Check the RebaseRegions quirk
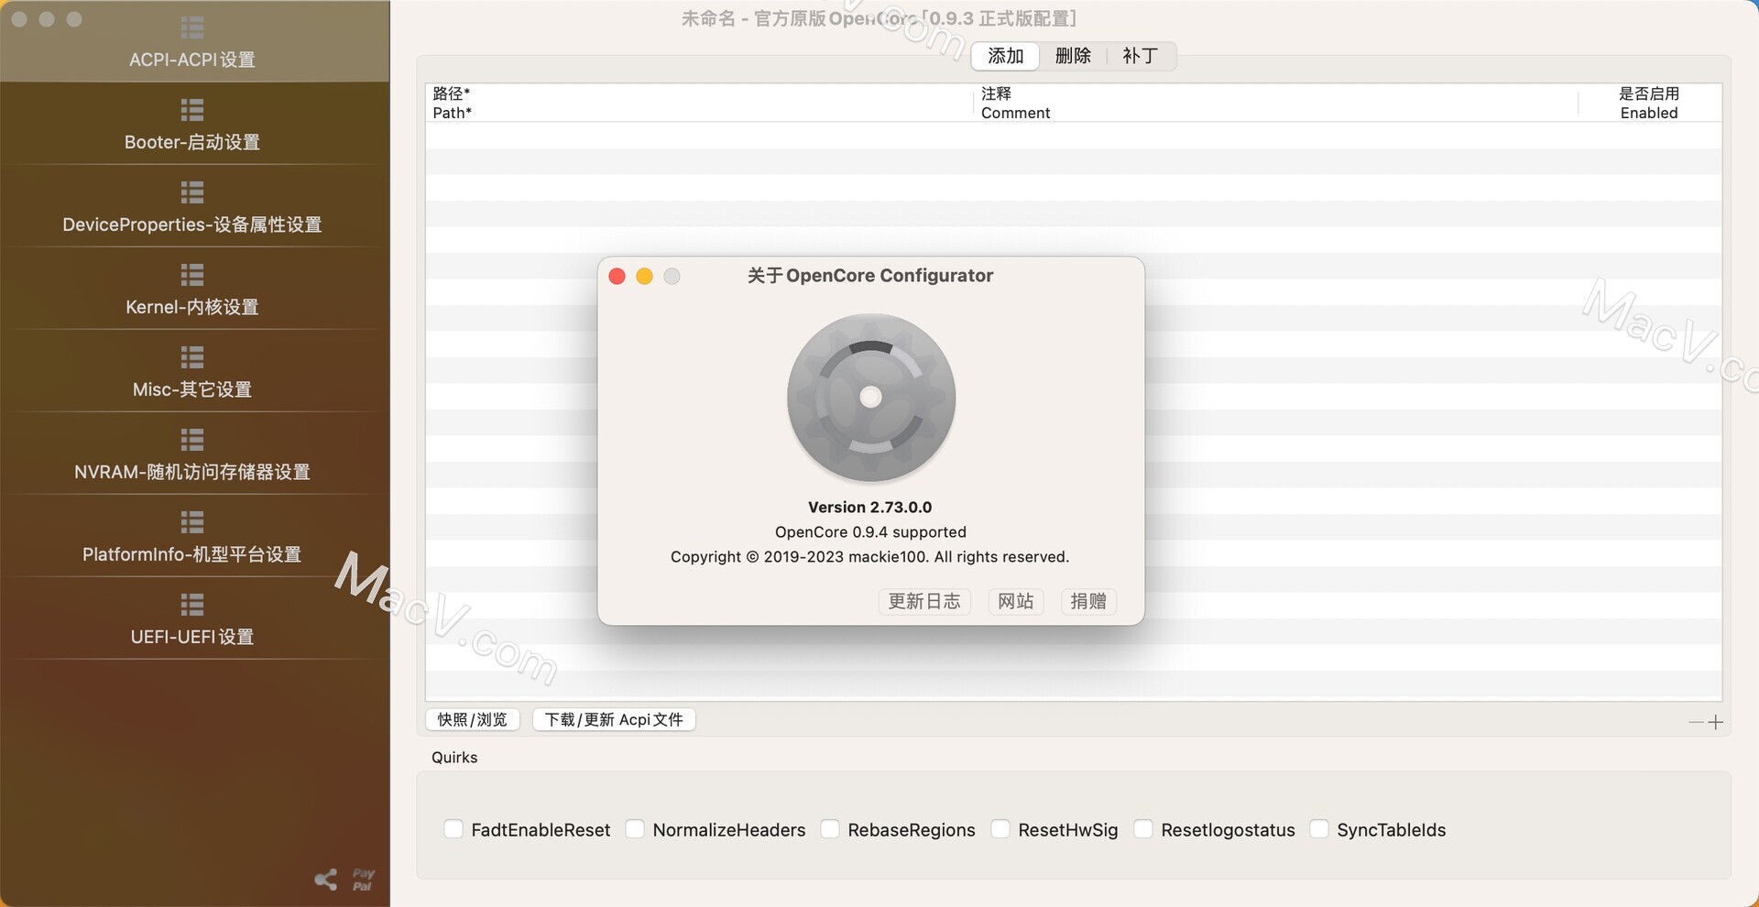This screenshot has width=1759, height=907. [830, 829]
